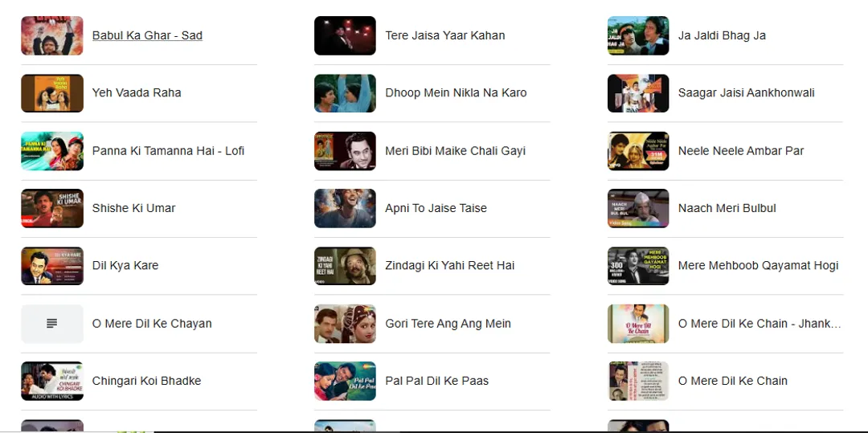Open Gori Tere Ang Ang Mein title

[448, 324]
